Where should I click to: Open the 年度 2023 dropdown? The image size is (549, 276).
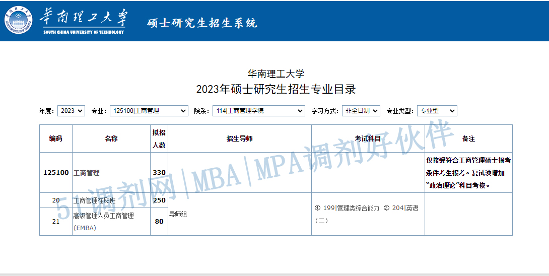pyautogui.click(x=71, y=111)
